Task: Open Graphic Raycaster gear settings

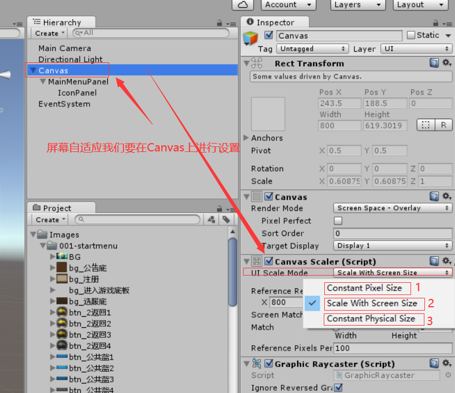Action: pos(447,363)
